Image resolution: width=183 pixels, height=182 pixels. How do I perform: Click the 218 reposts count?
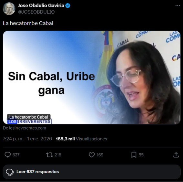58,155
